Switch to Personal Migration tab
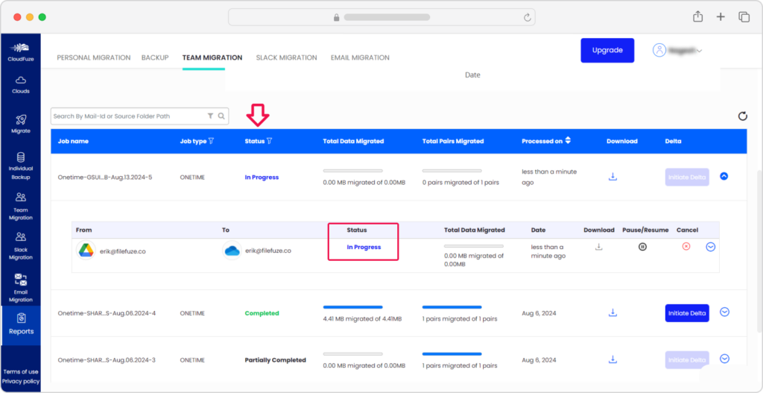The width and height of the screenshot is (763, 393). tap(93, 57)
